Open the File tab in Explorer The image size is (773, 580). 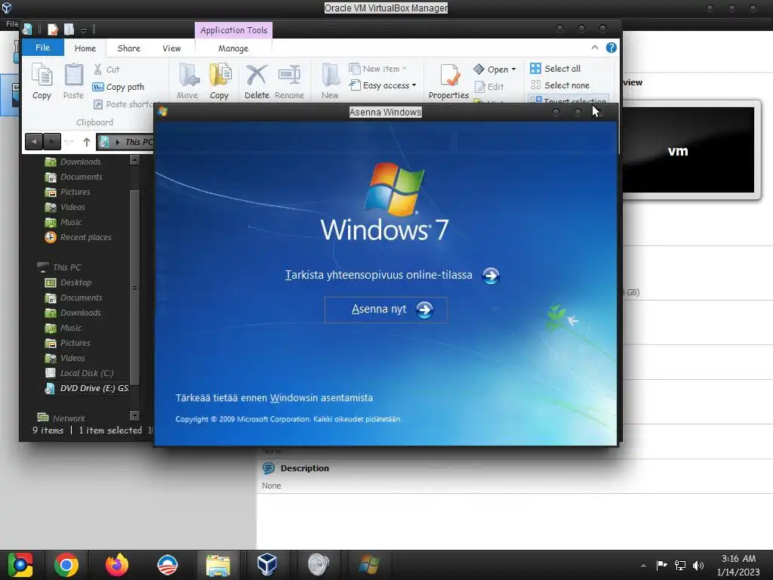[x=43, y=48]
